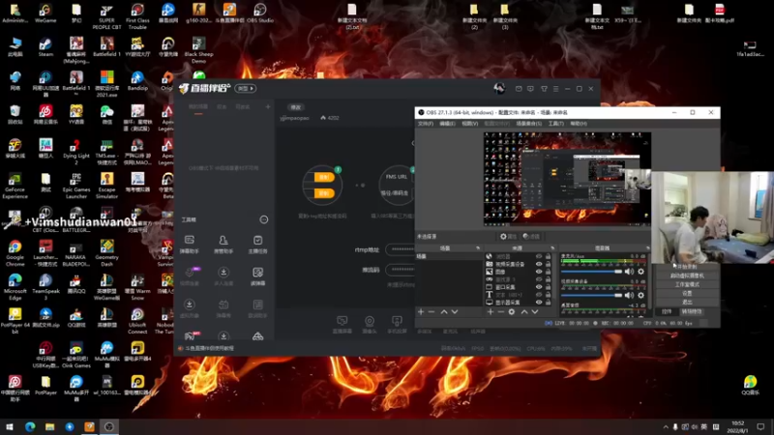Remove the selected source in OBS
This screenshot has height=435, width=774.
click(x=501, y=311)
